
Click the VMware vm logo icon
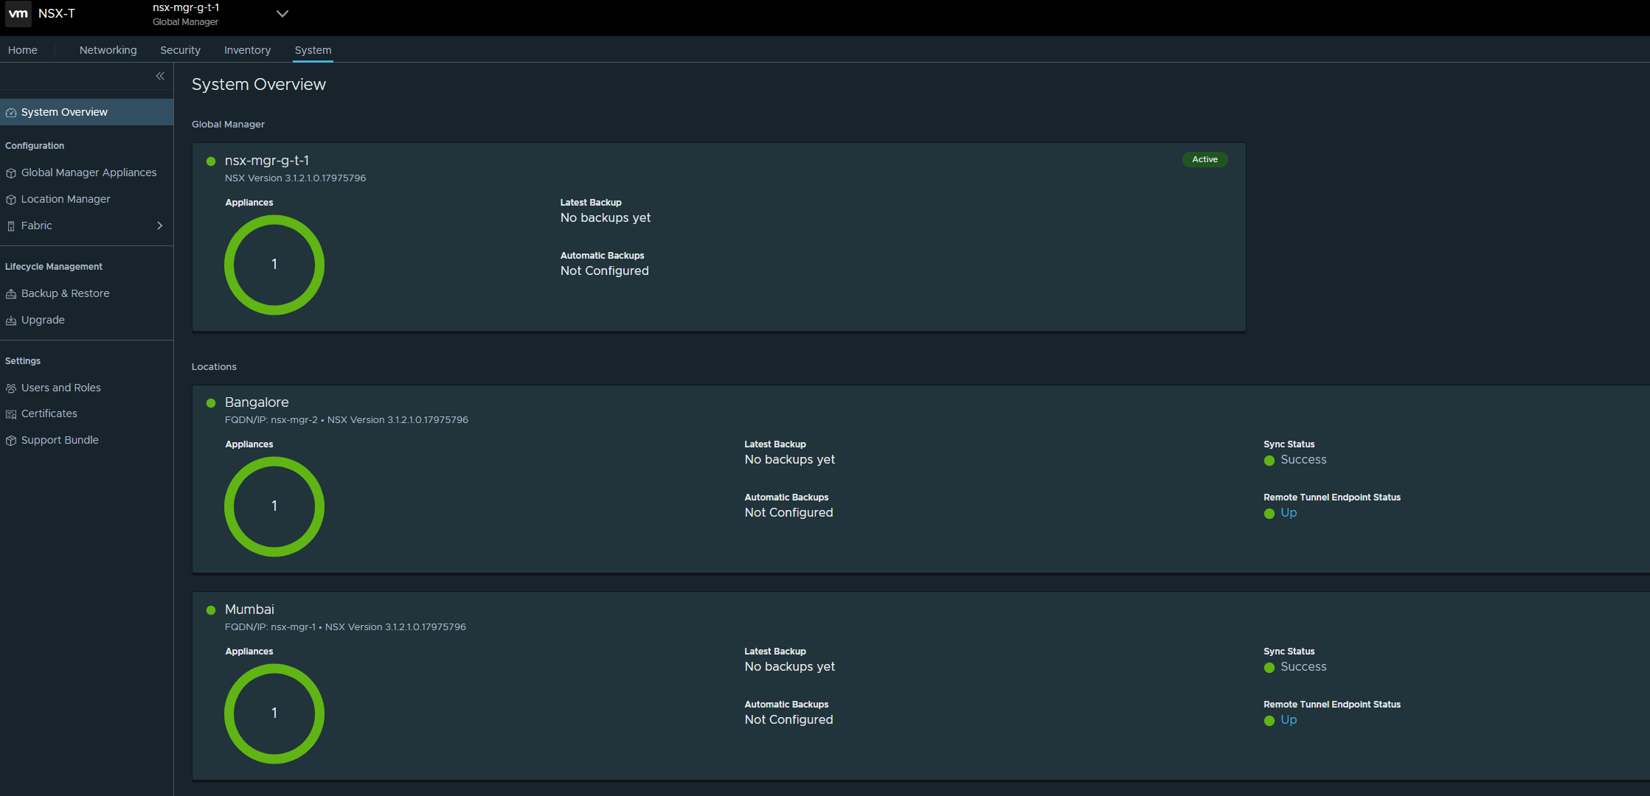18,13
